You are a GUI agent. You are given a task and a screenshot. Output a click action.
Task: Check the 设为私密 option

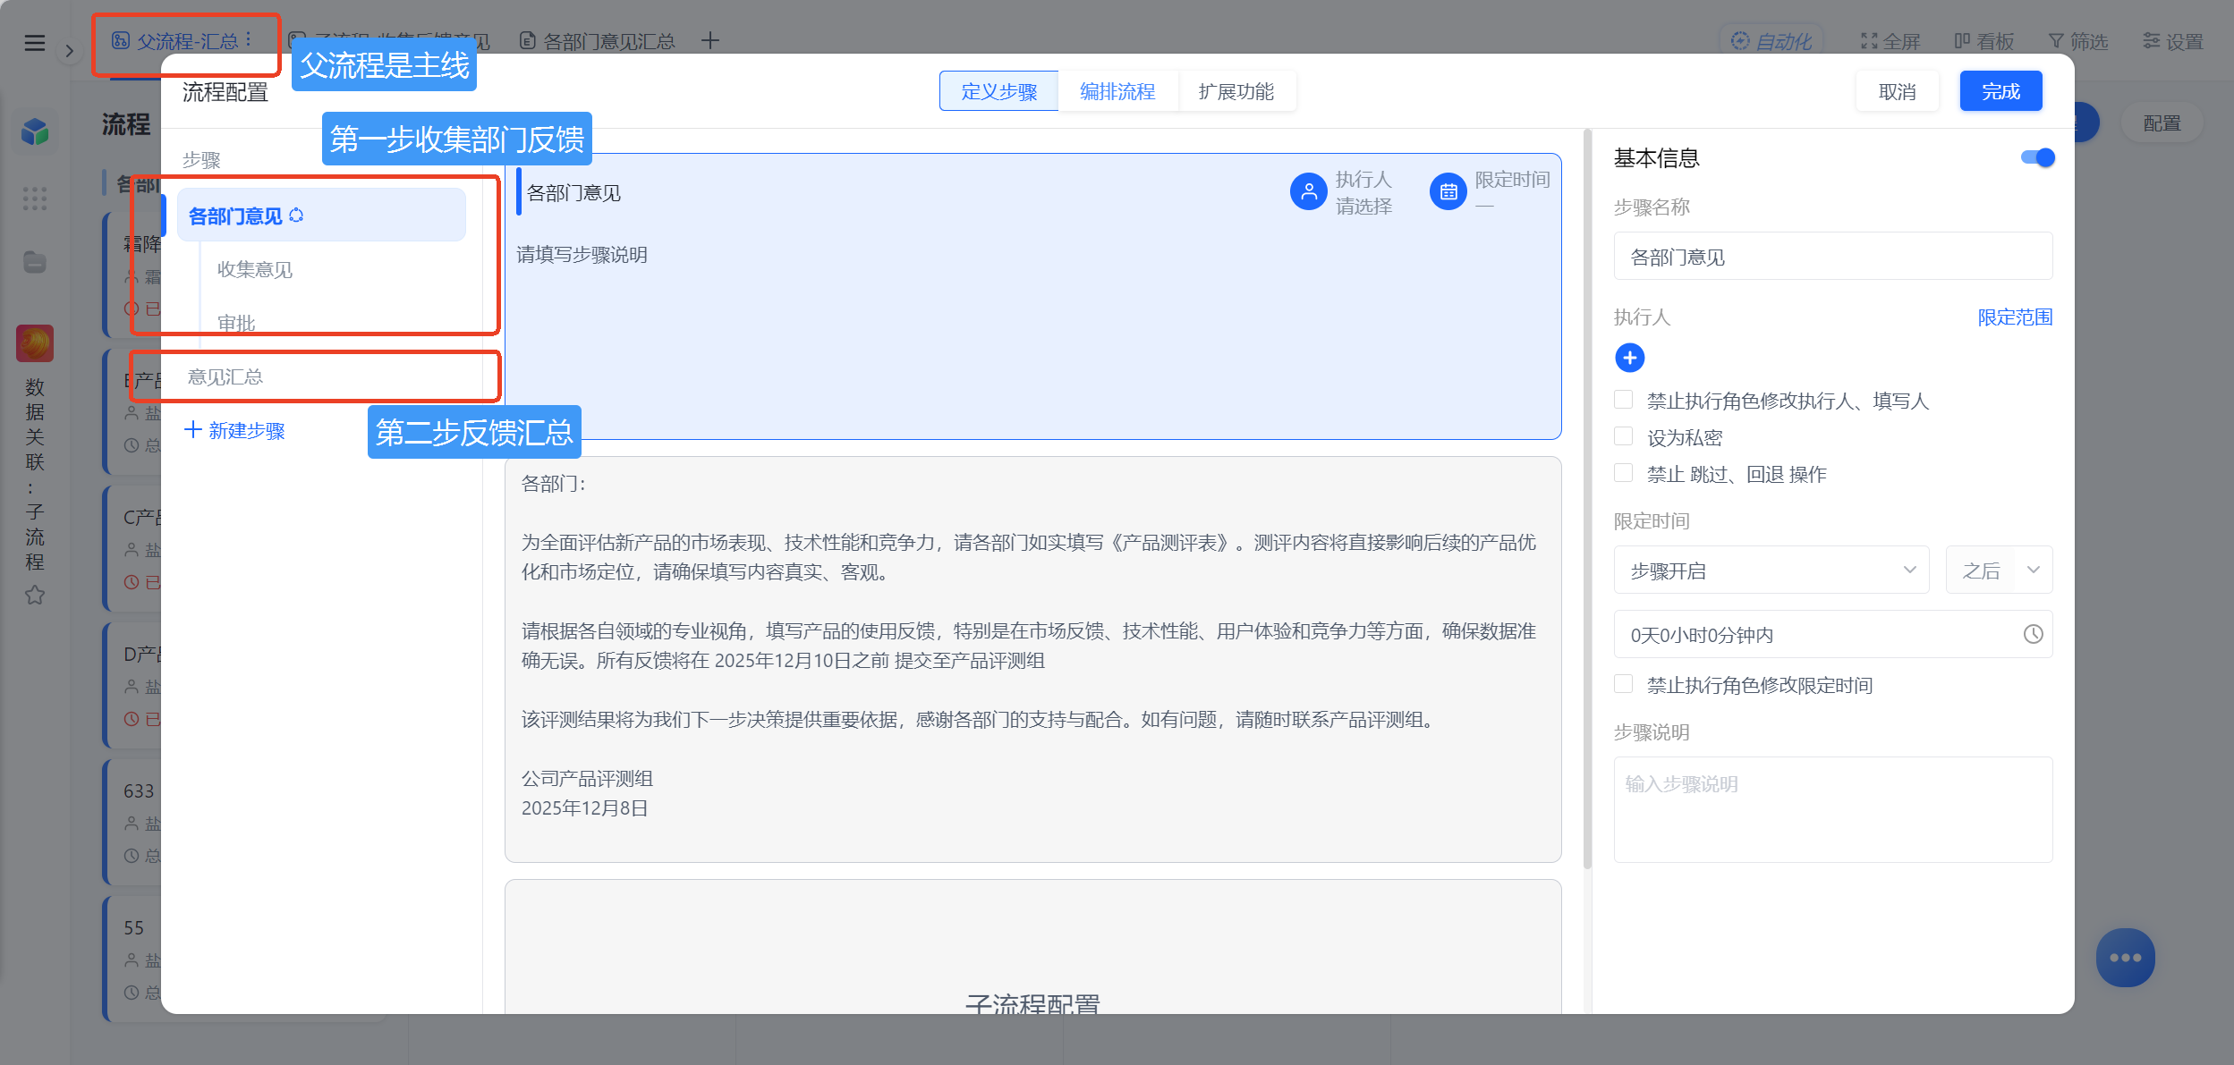1624,435
